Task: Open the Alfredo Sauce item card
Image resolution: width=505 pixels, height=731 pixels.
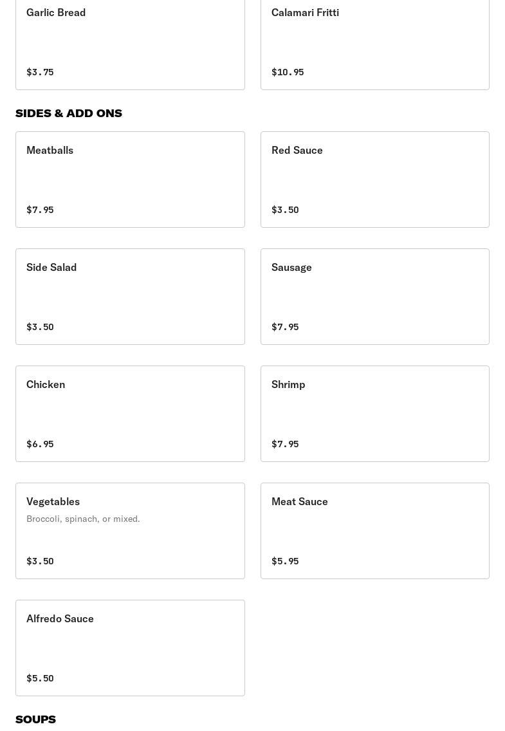Action: [x=130, y=647]
